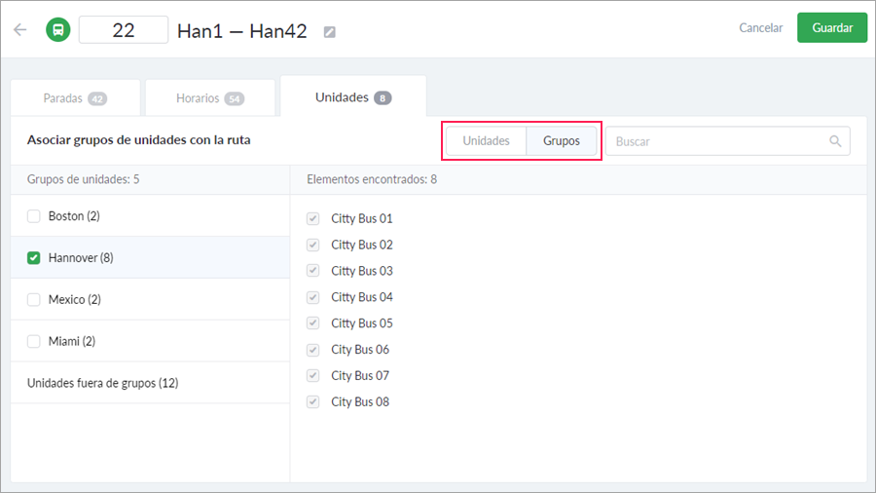Viewport: 876px width, 493px height.
Task: Open the Horarios tab
Action: [x=210, y=97]
